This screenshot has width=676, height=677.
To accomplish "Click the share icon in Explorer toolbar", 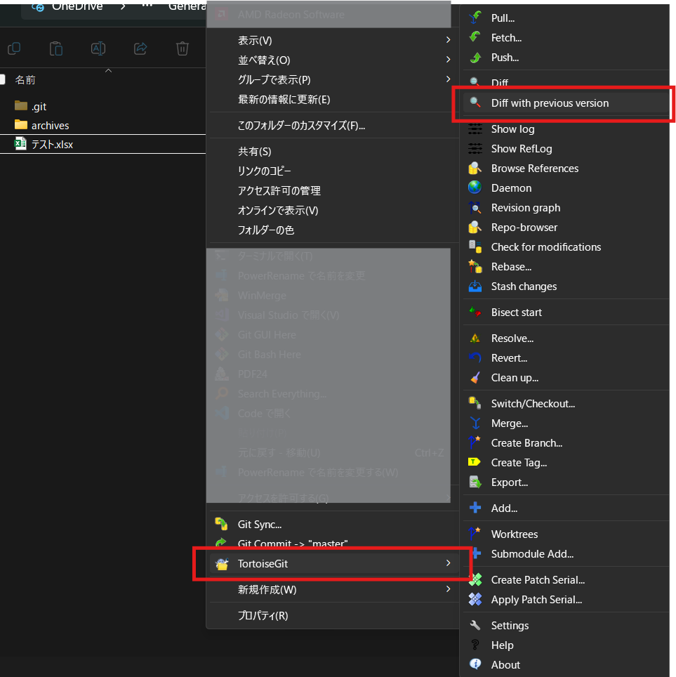I will pos(140,48).
